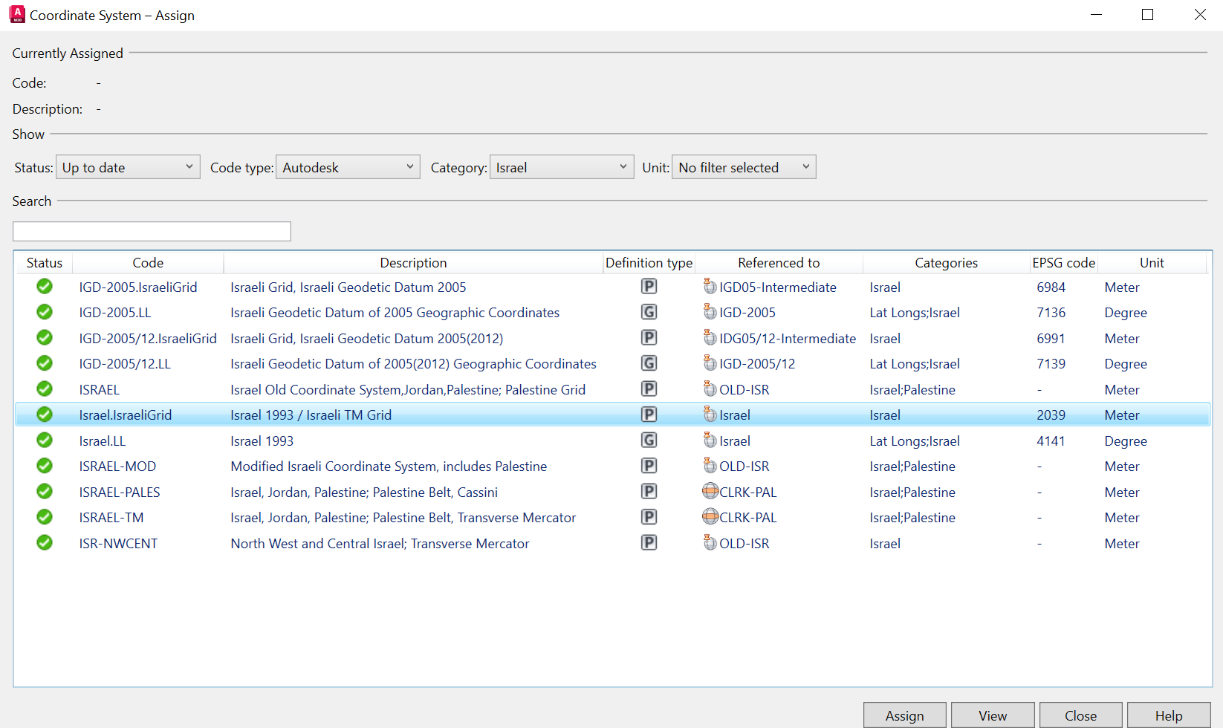The height and width of the screenshot is (728, 1223).
Task: Click the ellipsoid globe icon beside CLRK-PAL on ISRAEL-PALES
Action: (x=709, y=491)
